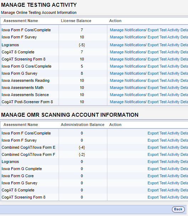Select the Combined CogAT/Iowa Form E name cell
Viewport: 188px width, 216px height.
[x=28, y=148]
